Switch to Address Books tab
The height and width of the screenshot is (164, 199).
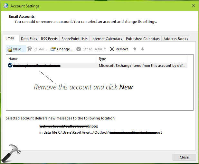pos(175,39)
